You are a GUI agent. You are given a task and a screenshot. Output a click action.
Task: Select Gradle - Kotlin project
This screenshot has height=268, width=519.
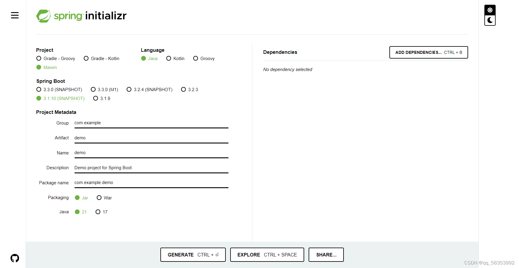pos(101,59)
